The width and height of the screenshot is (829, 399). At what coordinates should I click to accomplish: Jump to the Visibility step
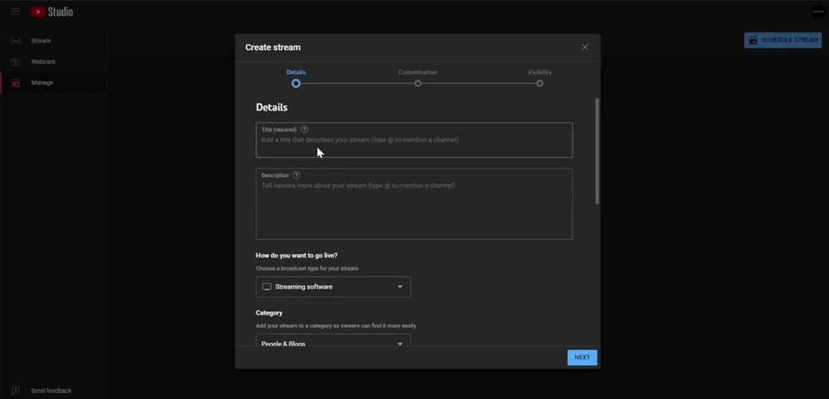point(540,83)
